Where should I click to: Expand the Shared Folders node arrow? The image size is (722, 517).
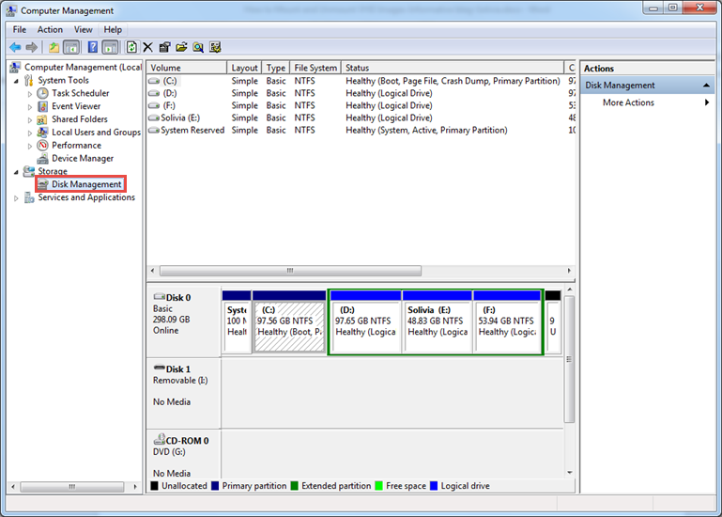(30, 119)
